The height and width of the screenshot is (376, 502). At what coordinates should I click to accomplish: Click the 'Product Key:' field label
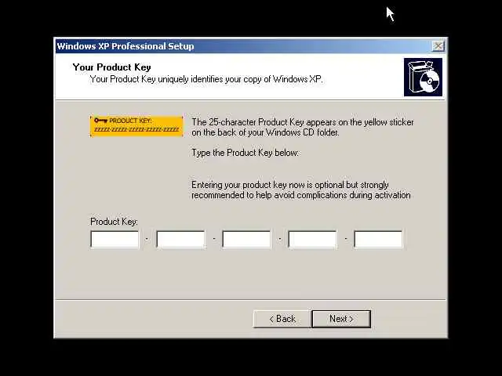click(x=114, y=222)
